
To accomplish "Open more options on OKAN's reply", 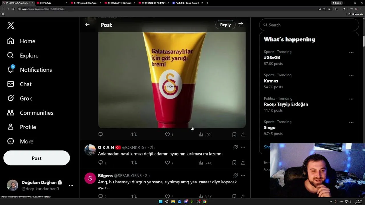I will pos(243,147).
